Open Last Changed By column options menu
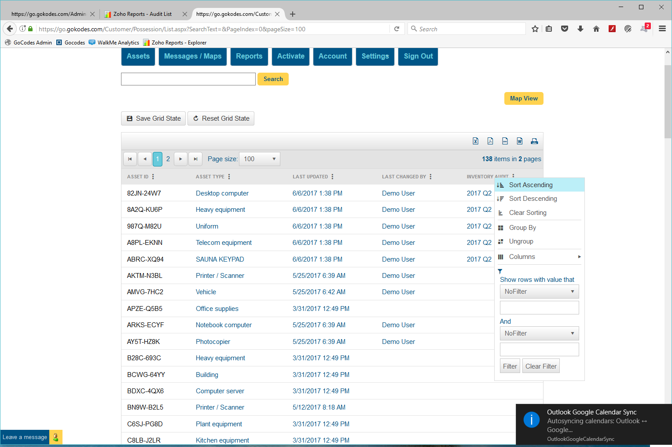 click(x=431, y=177)
